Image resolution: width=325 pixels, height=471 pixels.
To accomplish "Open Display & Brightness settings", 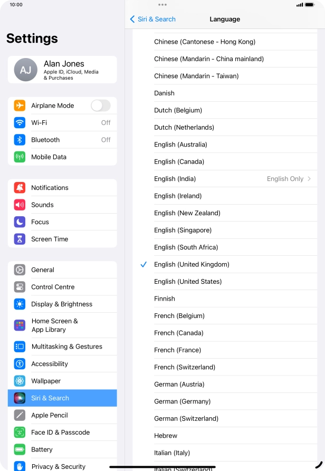I will click(62, 304).
